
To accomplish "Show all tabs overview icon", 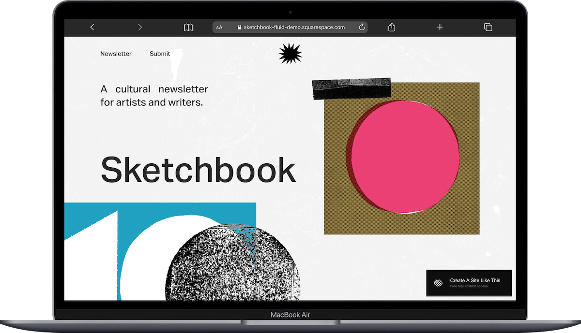I will coord(488,28).
